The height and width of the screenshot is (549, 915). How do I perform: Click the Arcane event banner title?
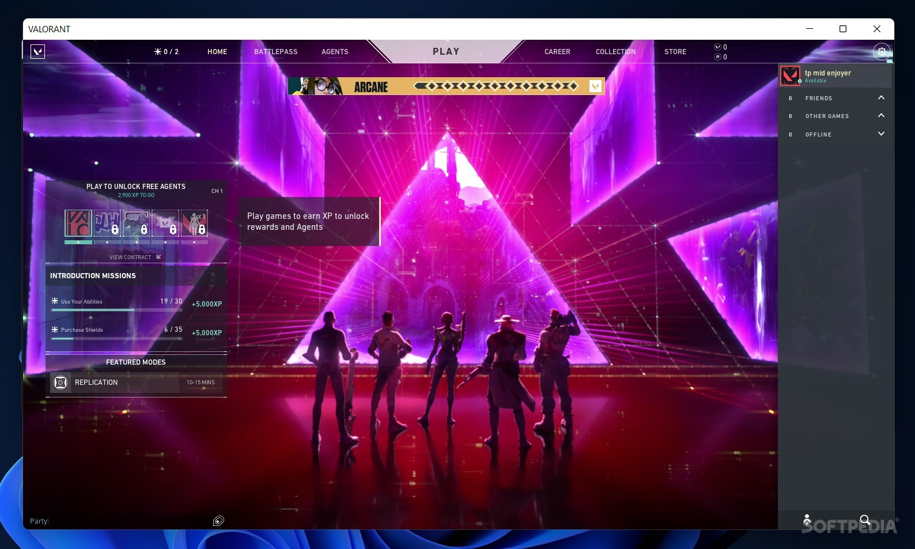point(371,87)
